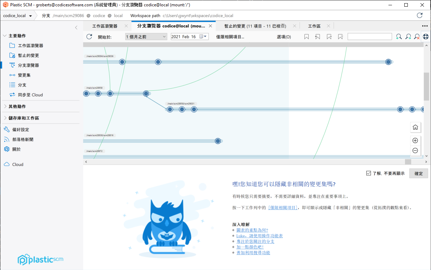Collapse the left sidebar with the chevron
Image resolution: width=431 pixels, height=270 pixels.
[76, 27]
